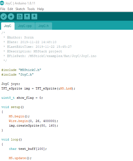Click the '#include "JoyC.h"' line
Image resolution: width=133 pixels, height=161 pixels.
click(17, 74)
